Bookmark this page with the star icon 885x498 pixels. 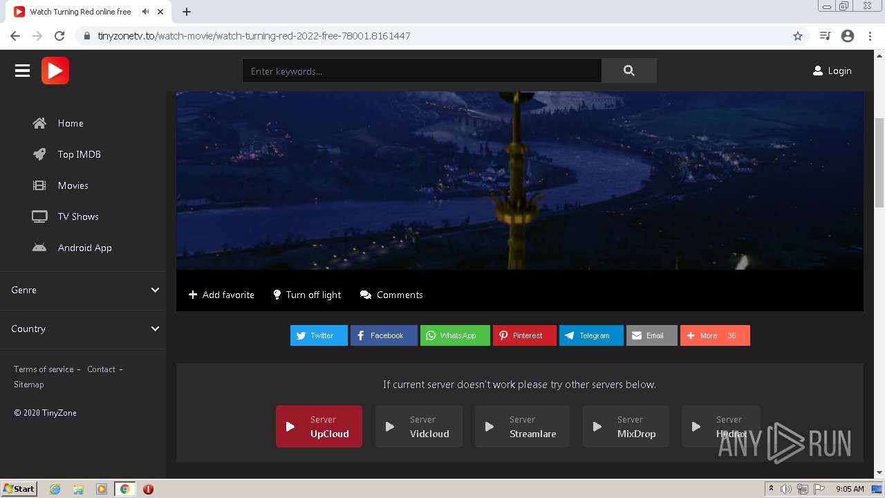point(798,36)
